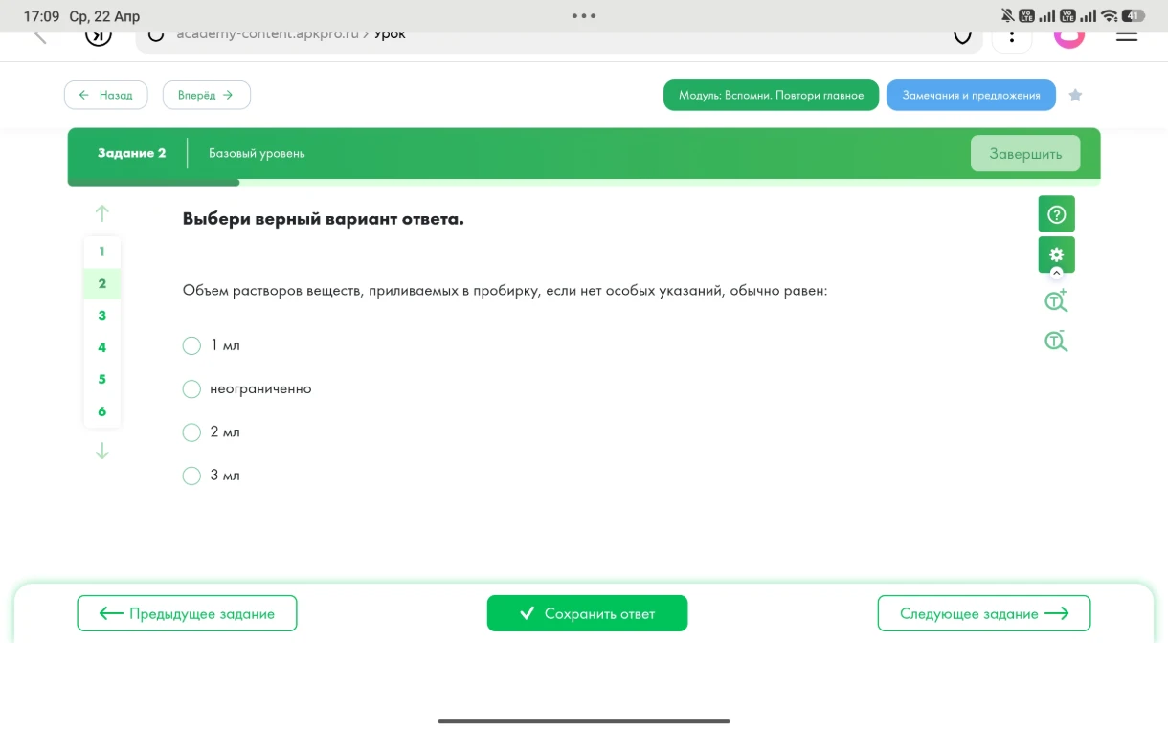
Task: Open question 5 in the navigator
Action: [x=102, y=379]
